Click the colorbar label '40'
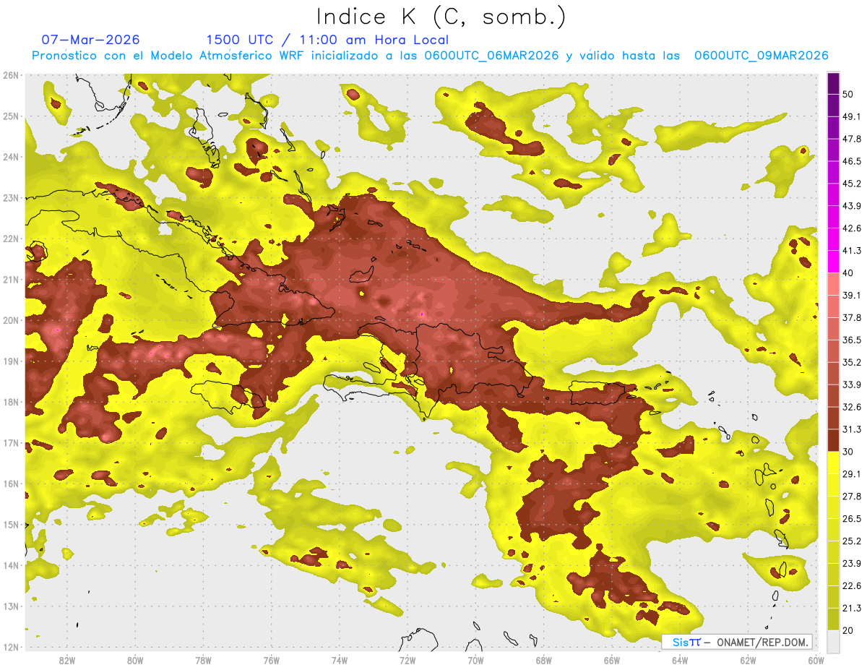This screenshot has width=867, height=670. [x=849, y=272]
